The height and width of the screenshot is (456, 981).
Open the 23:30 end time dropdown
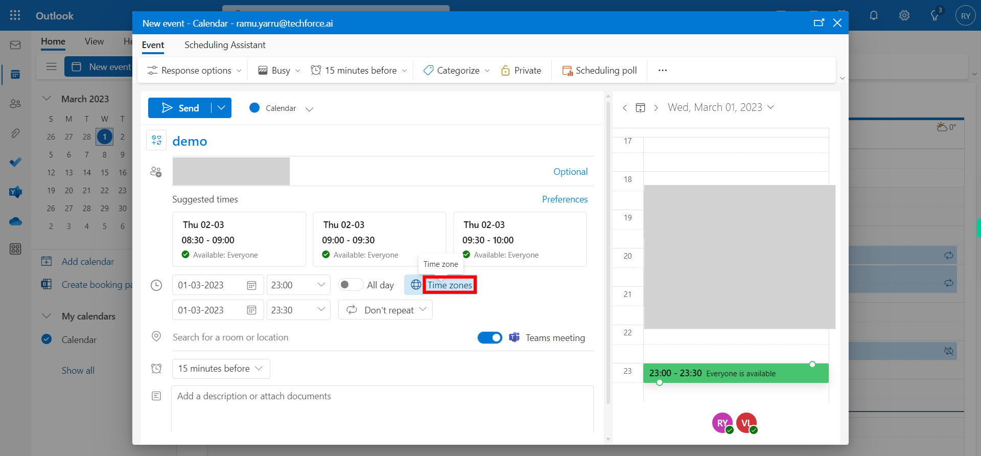point(298,310)
